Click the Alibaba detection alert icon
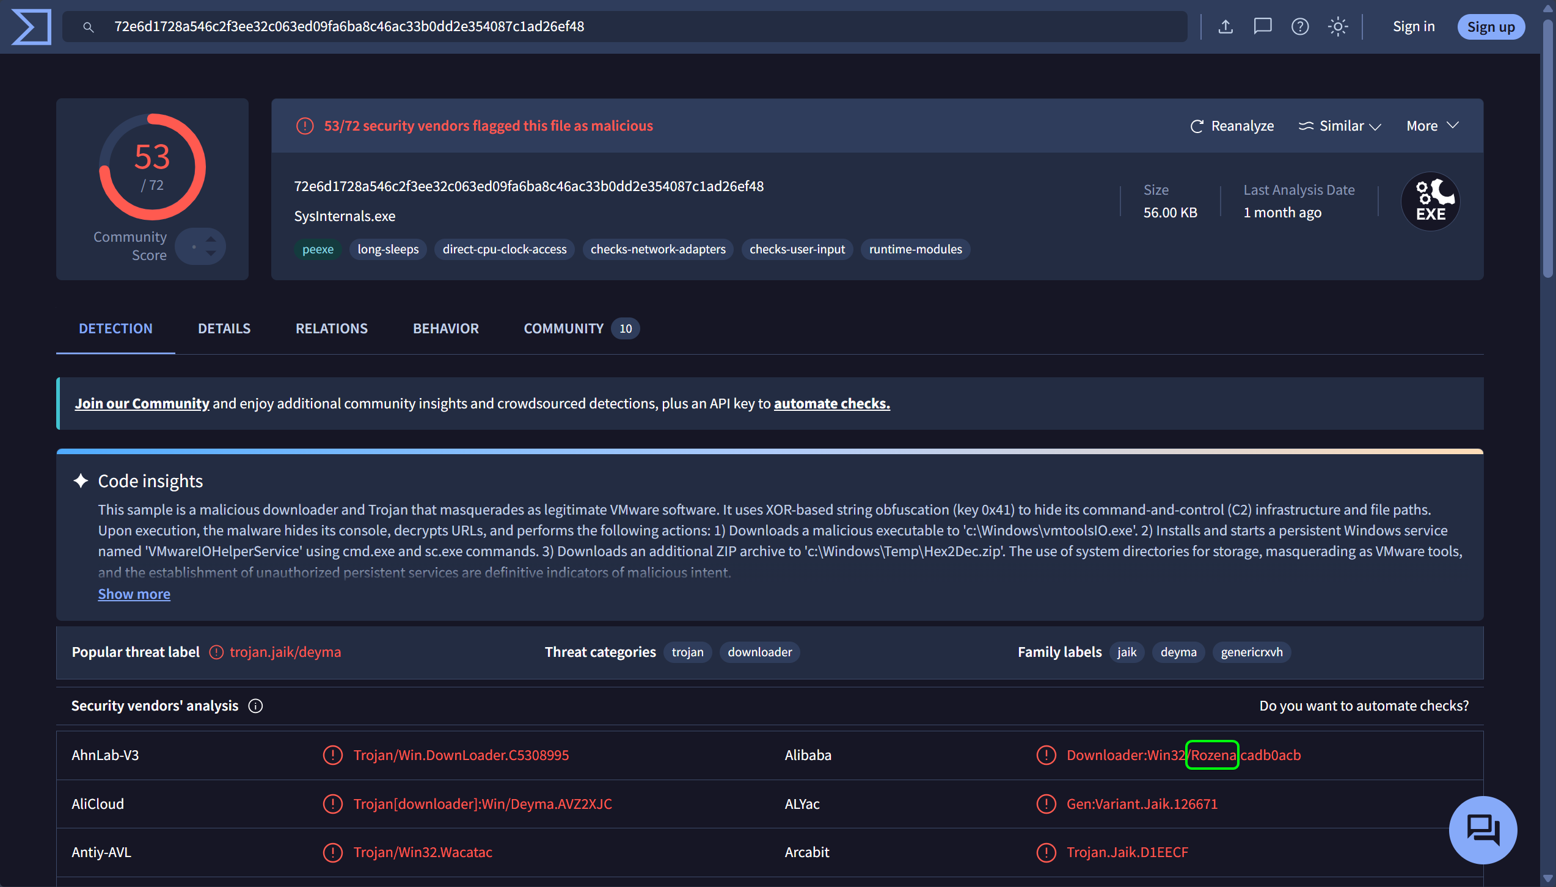Viewport: 1556px width, 887px height. tap(1046, 755)
